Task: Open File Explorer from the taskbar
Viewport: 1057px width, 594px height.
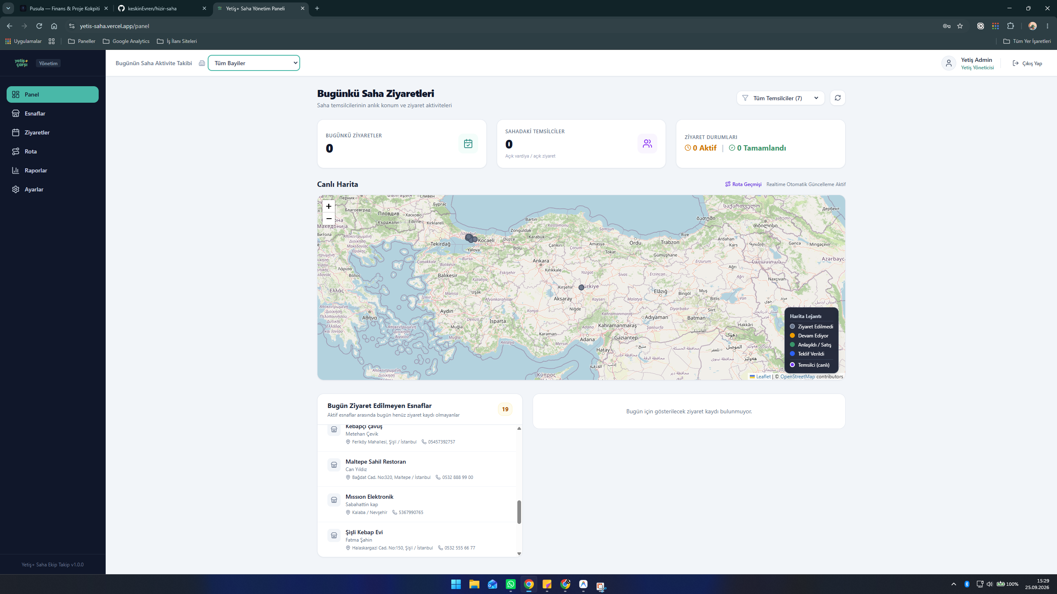Action: pos(474,584)
